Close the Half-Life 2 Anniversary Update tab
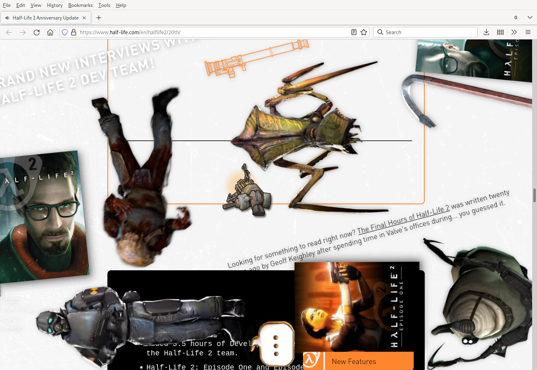Viewport: 537px width, 370px height. click(84, 18)
